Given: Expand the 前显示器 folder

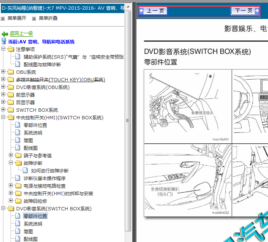Looking at the screenshot, I should (3, 94).
